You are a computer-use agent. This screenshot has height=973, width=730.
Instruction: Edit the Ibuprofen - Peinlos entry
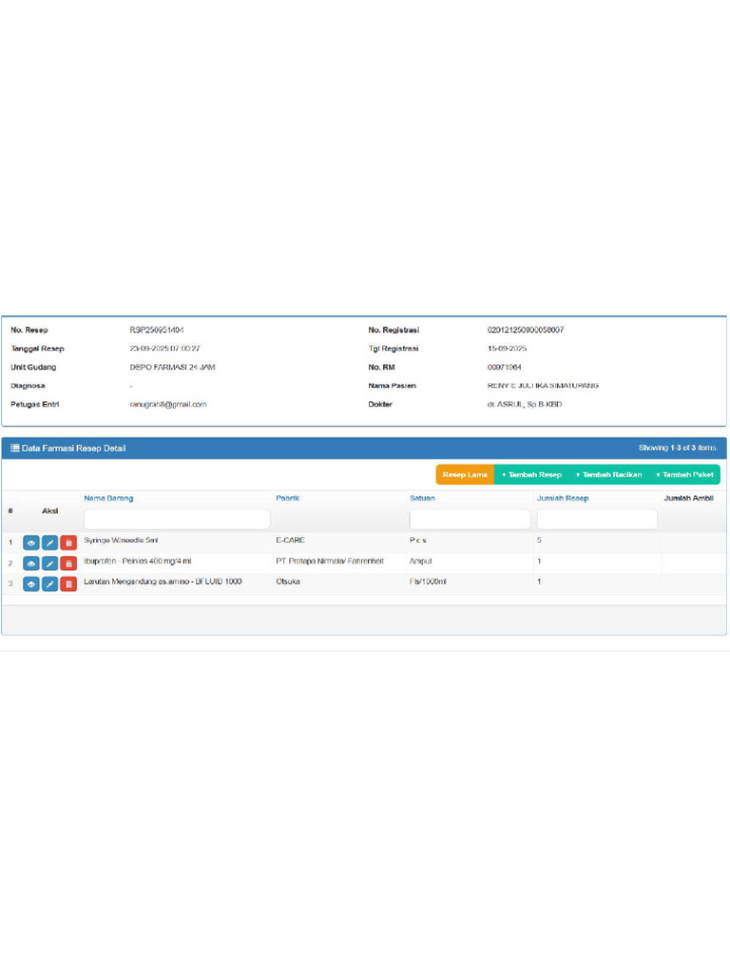49,563
